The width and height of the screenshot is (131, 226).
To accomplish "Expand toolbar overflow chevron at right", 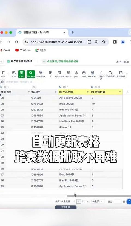I will [x=127, y=74].
